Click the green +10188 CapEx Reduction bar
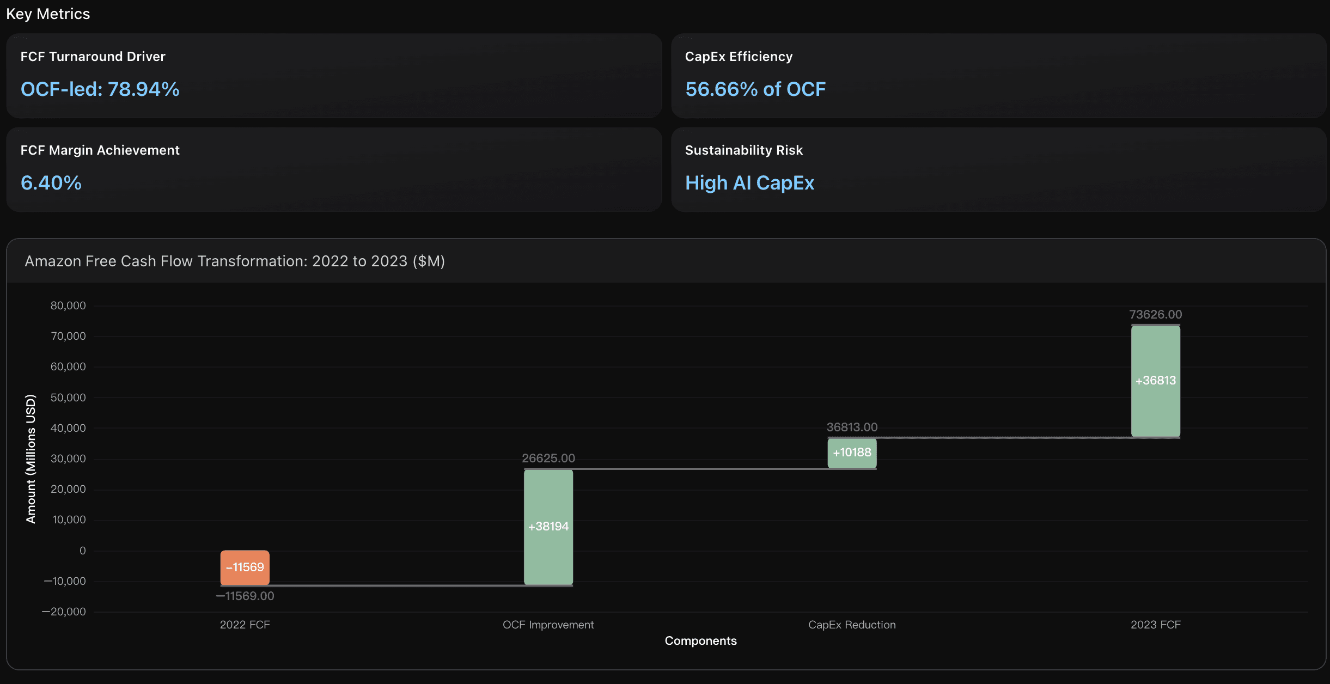This screenshot has width=1330, height=684. (x=852, y=453)
